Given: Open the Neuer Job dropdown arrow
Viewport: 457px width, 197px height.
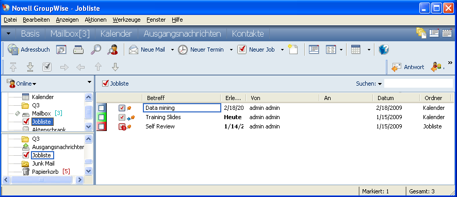Looking at the screenshot, I should [282, 50].
